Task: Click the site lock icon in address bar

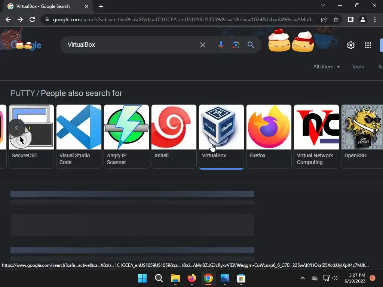Action: click(x=47, y=19)
